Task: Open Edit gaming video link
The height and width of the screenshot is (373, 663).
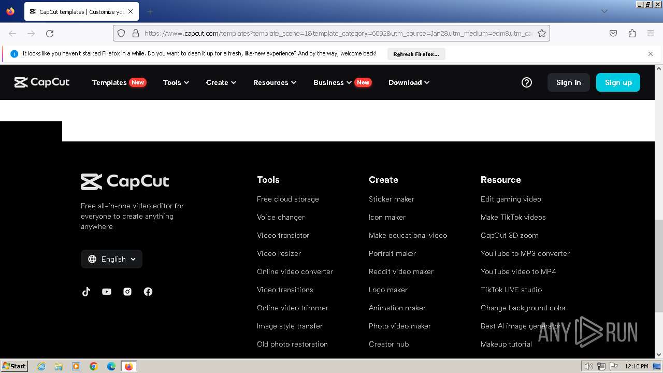Action: point(511,199)
